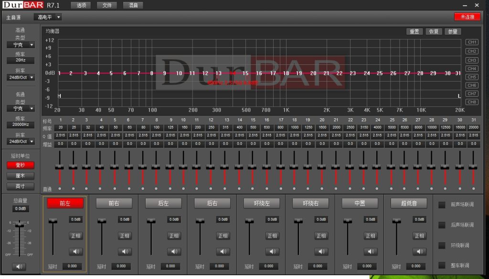Select the 前右 channel tab

114,203
